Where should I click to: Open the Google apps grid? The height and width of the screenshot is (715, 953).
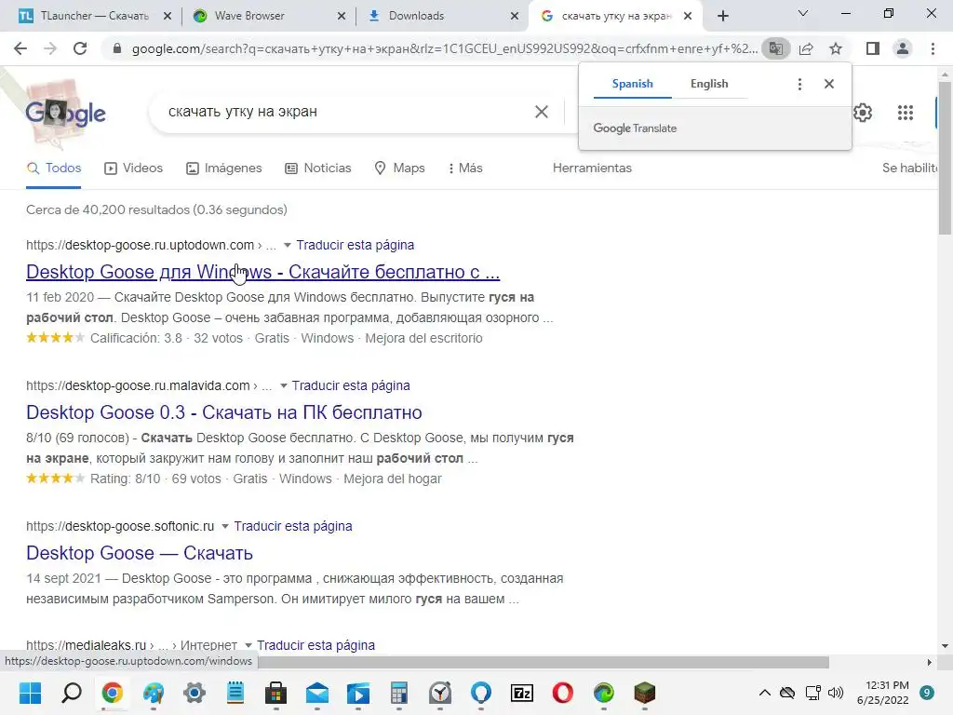pyautogui.click(x=905, y=113)
